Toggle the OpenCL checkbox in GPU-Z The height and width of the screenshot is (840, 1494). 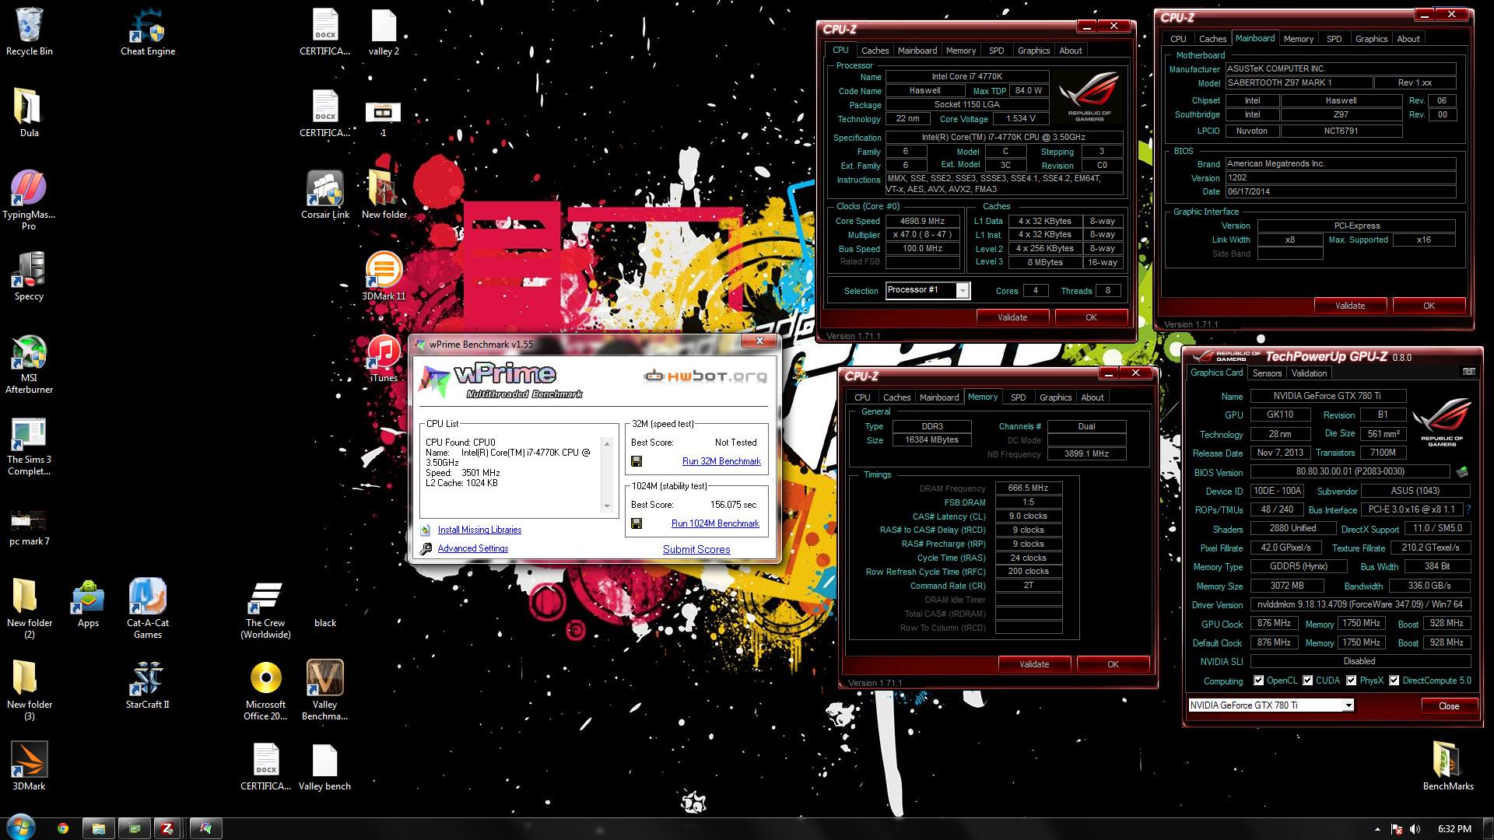pos(1258,681)
